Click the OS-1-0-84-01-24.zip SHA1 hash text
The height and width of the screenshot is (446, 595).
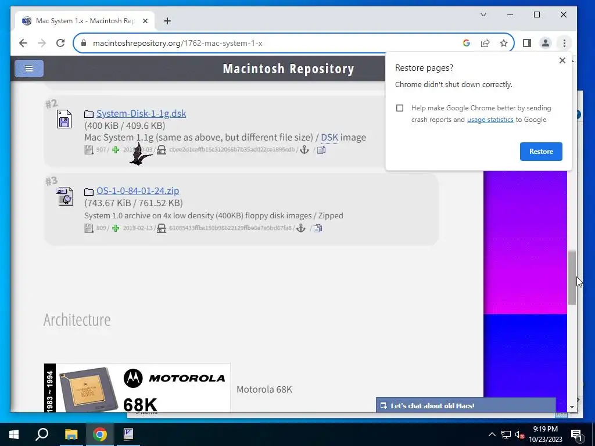point(230,228)
